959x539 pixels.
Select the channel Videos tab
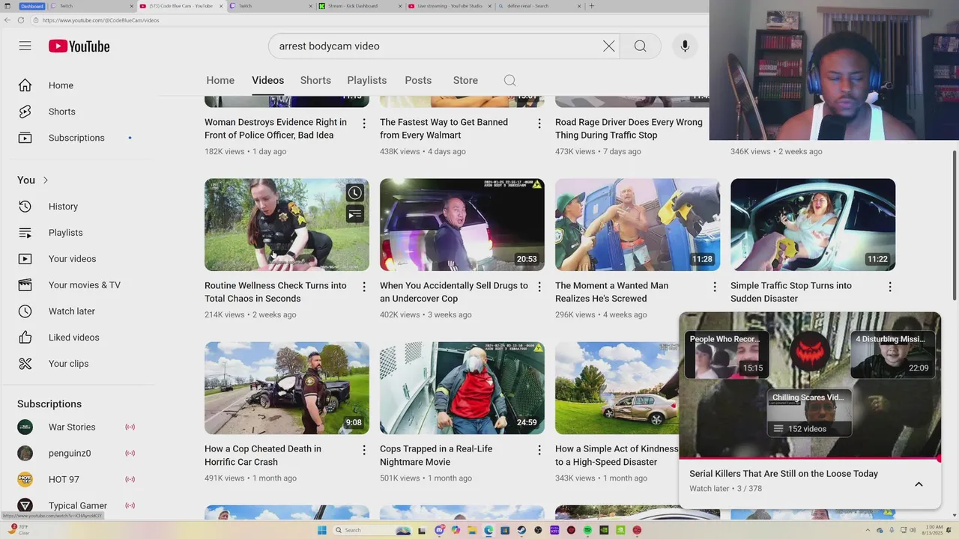[x=267, y=81]
